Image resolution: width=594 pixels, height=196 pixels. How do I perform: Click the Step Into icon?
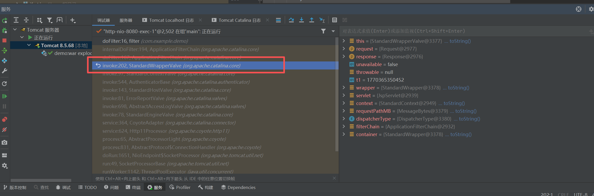(302, 20)
